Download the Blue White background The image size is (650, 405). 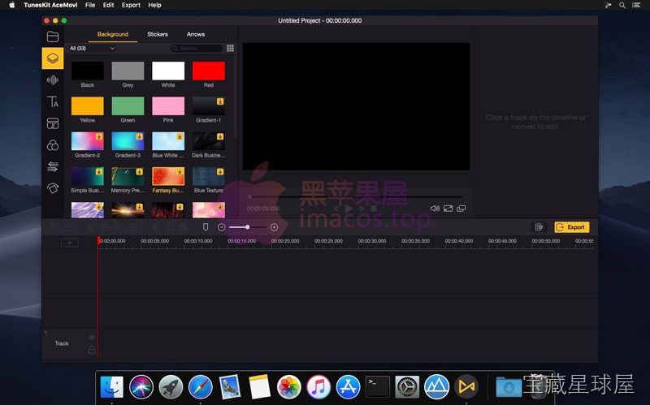pyautogui.click(x=180, y=136)
